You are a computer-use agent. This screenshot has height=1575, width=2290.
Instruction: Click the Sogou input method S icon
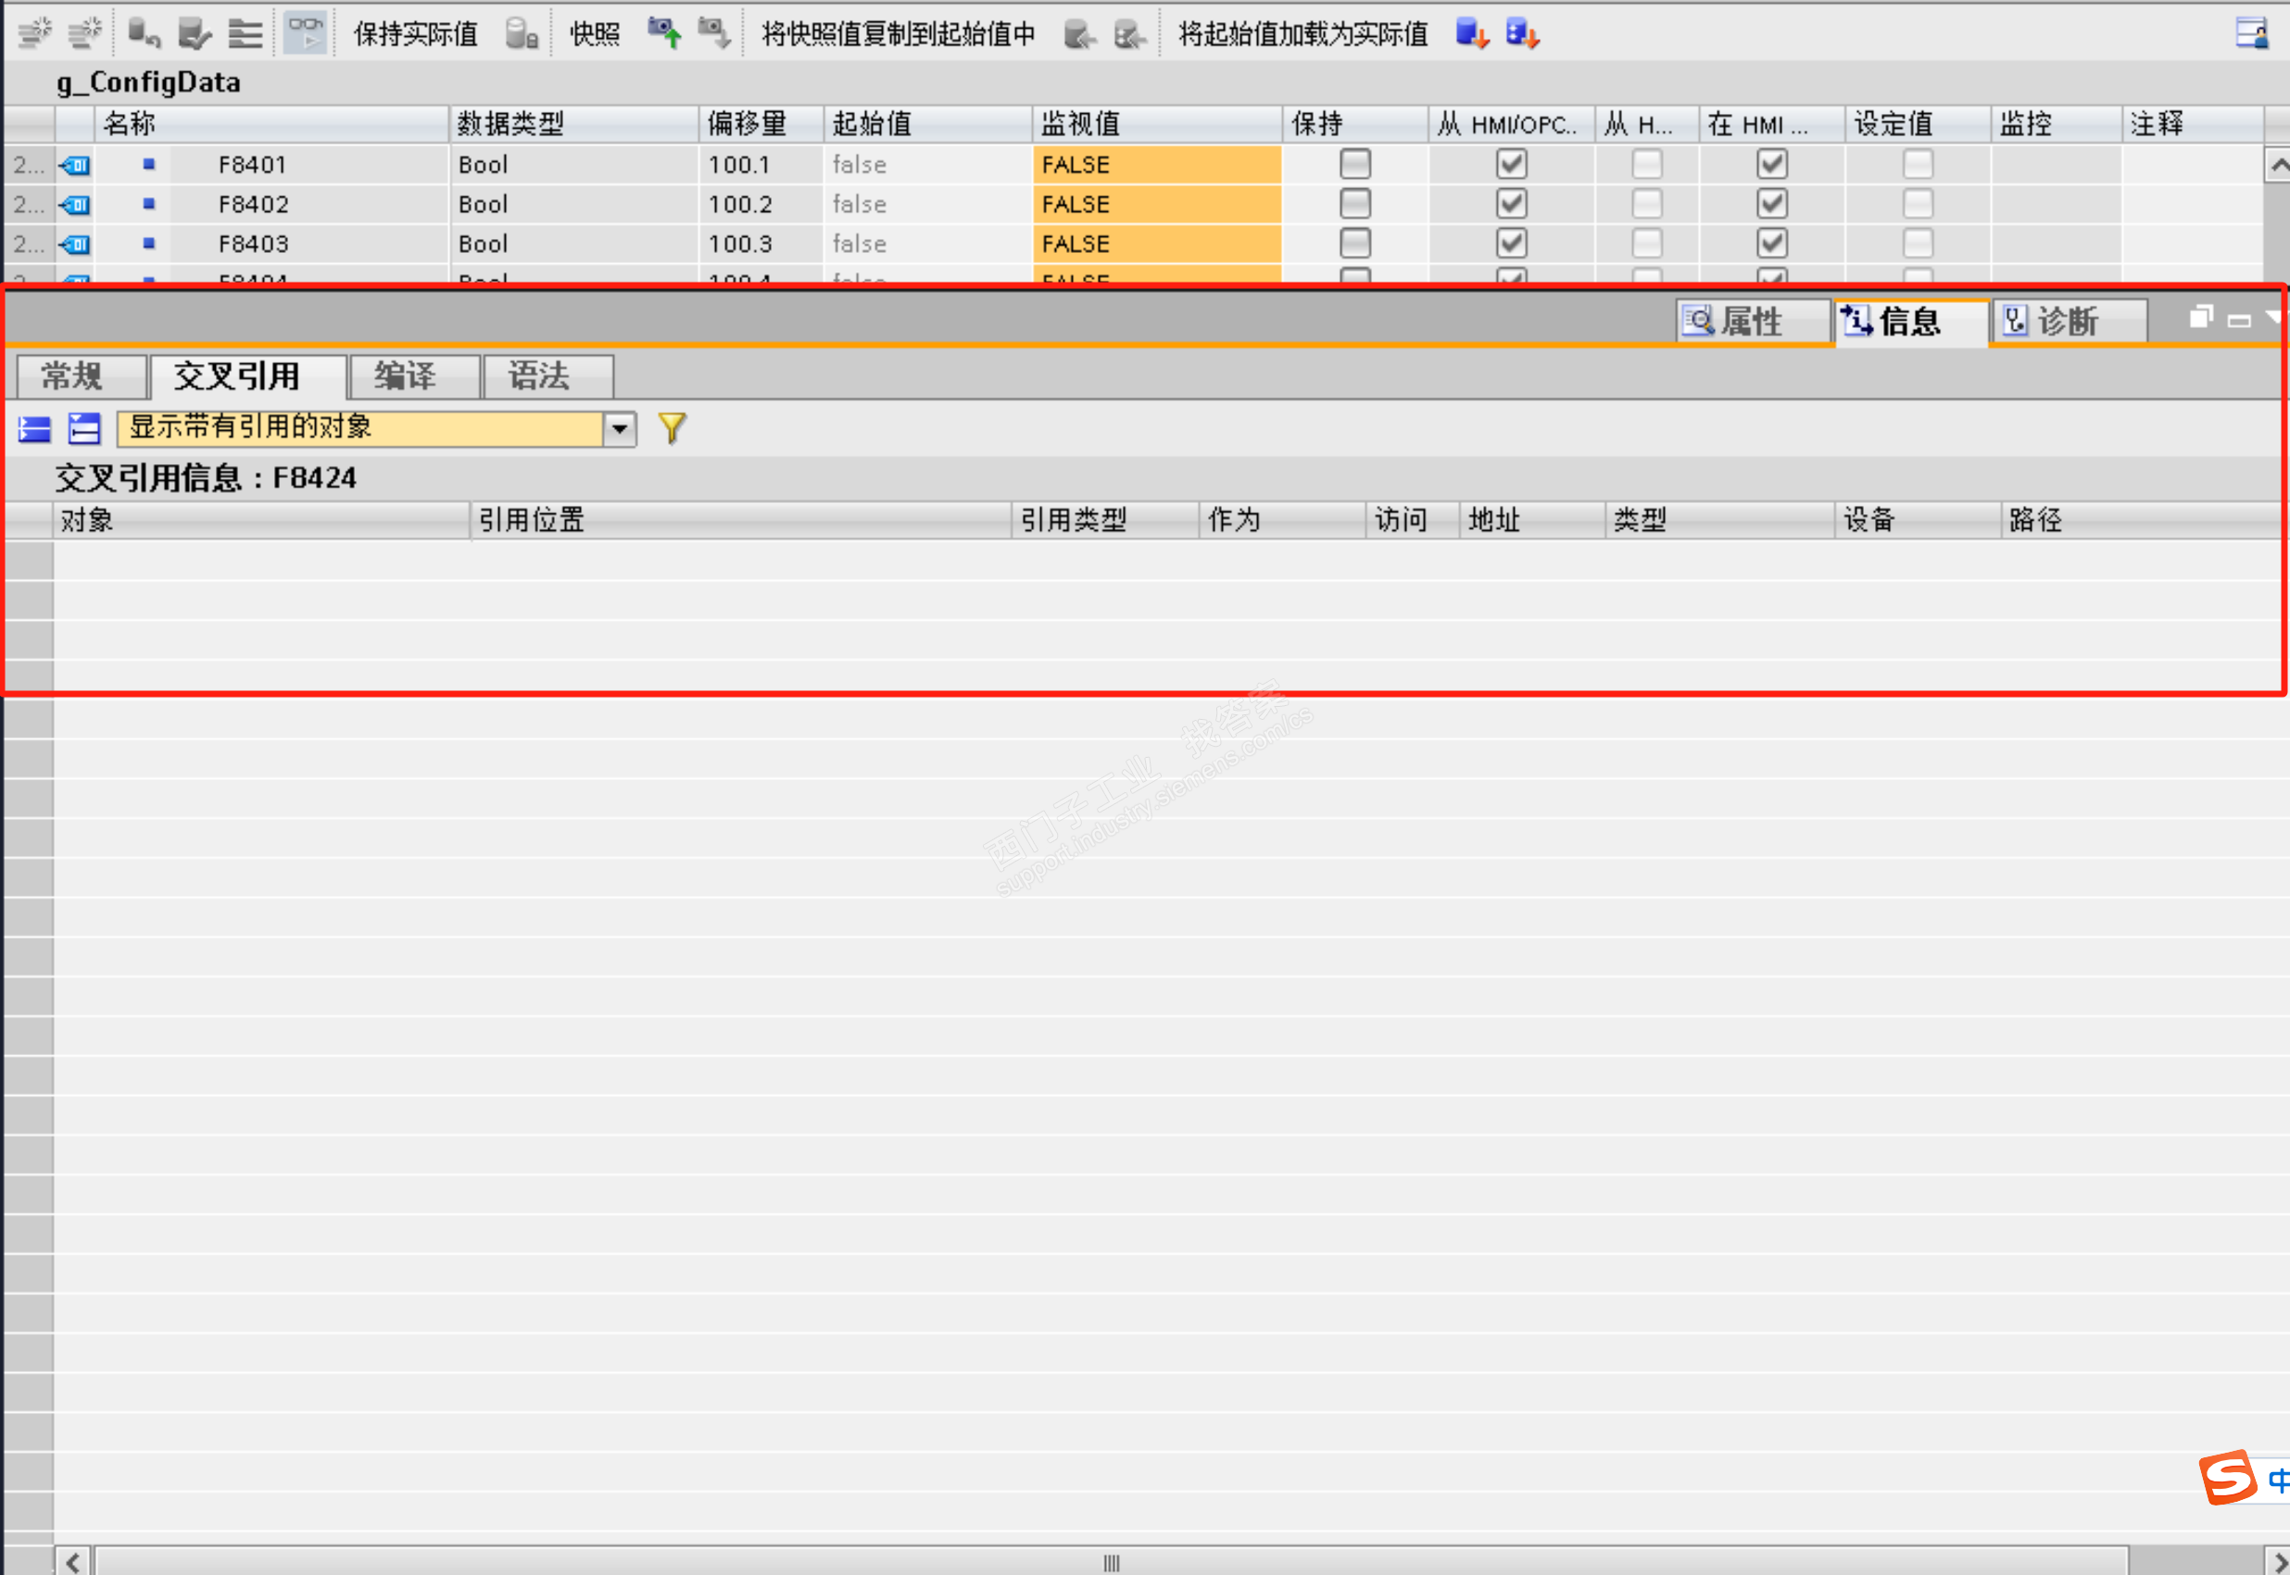tap(2226, 1476)
